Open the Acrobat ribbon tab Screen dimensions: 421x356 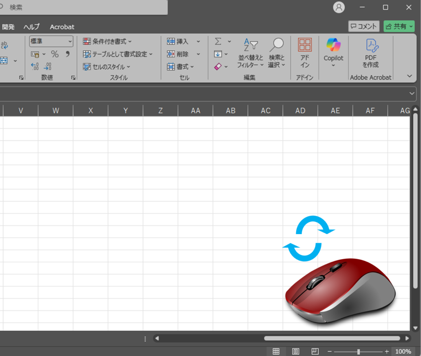pos(62,27)
